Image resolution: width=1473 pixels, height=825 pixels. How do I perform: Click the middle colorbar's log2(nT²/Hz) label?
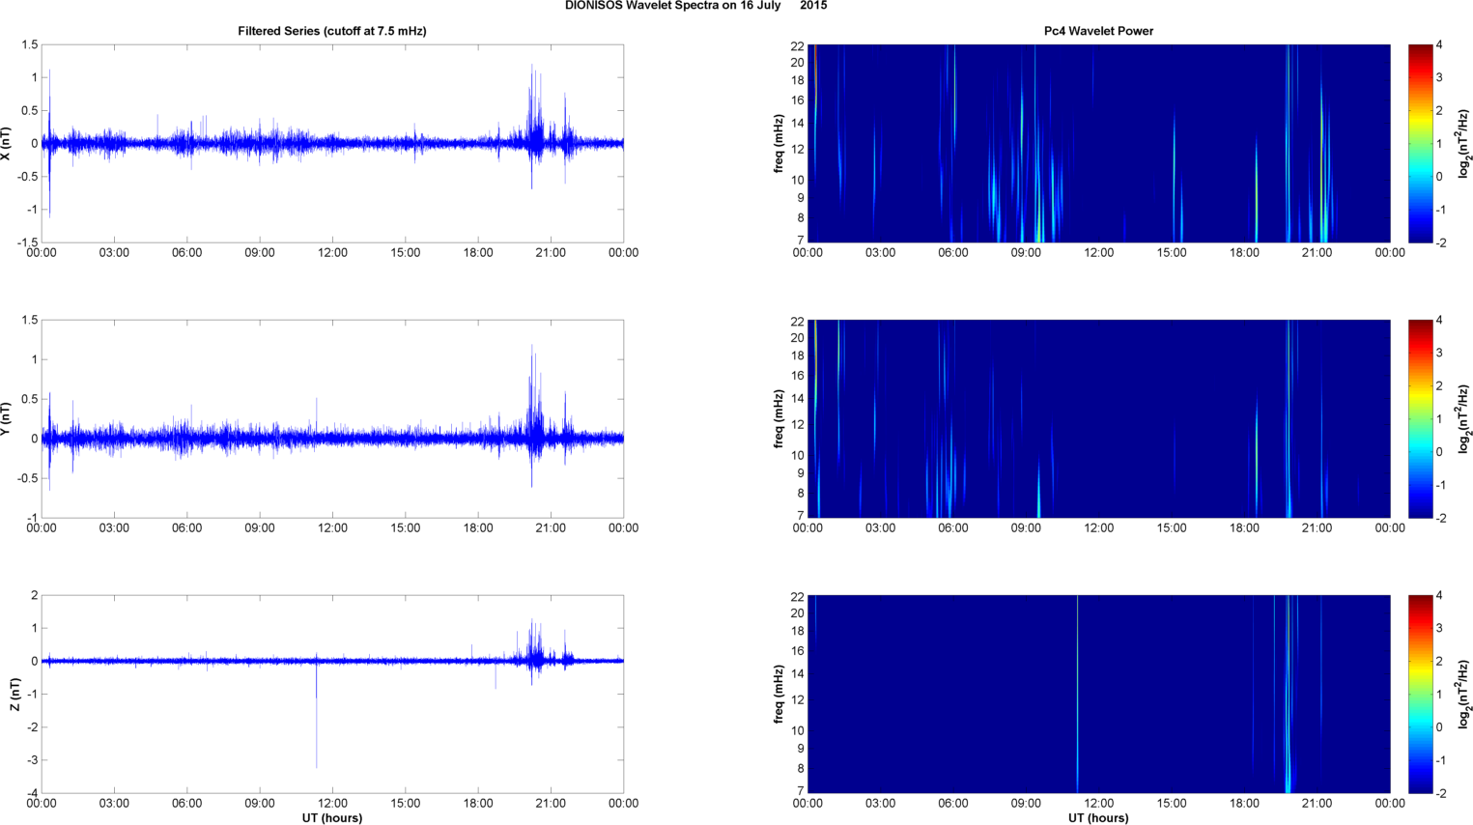(1465, 418)
